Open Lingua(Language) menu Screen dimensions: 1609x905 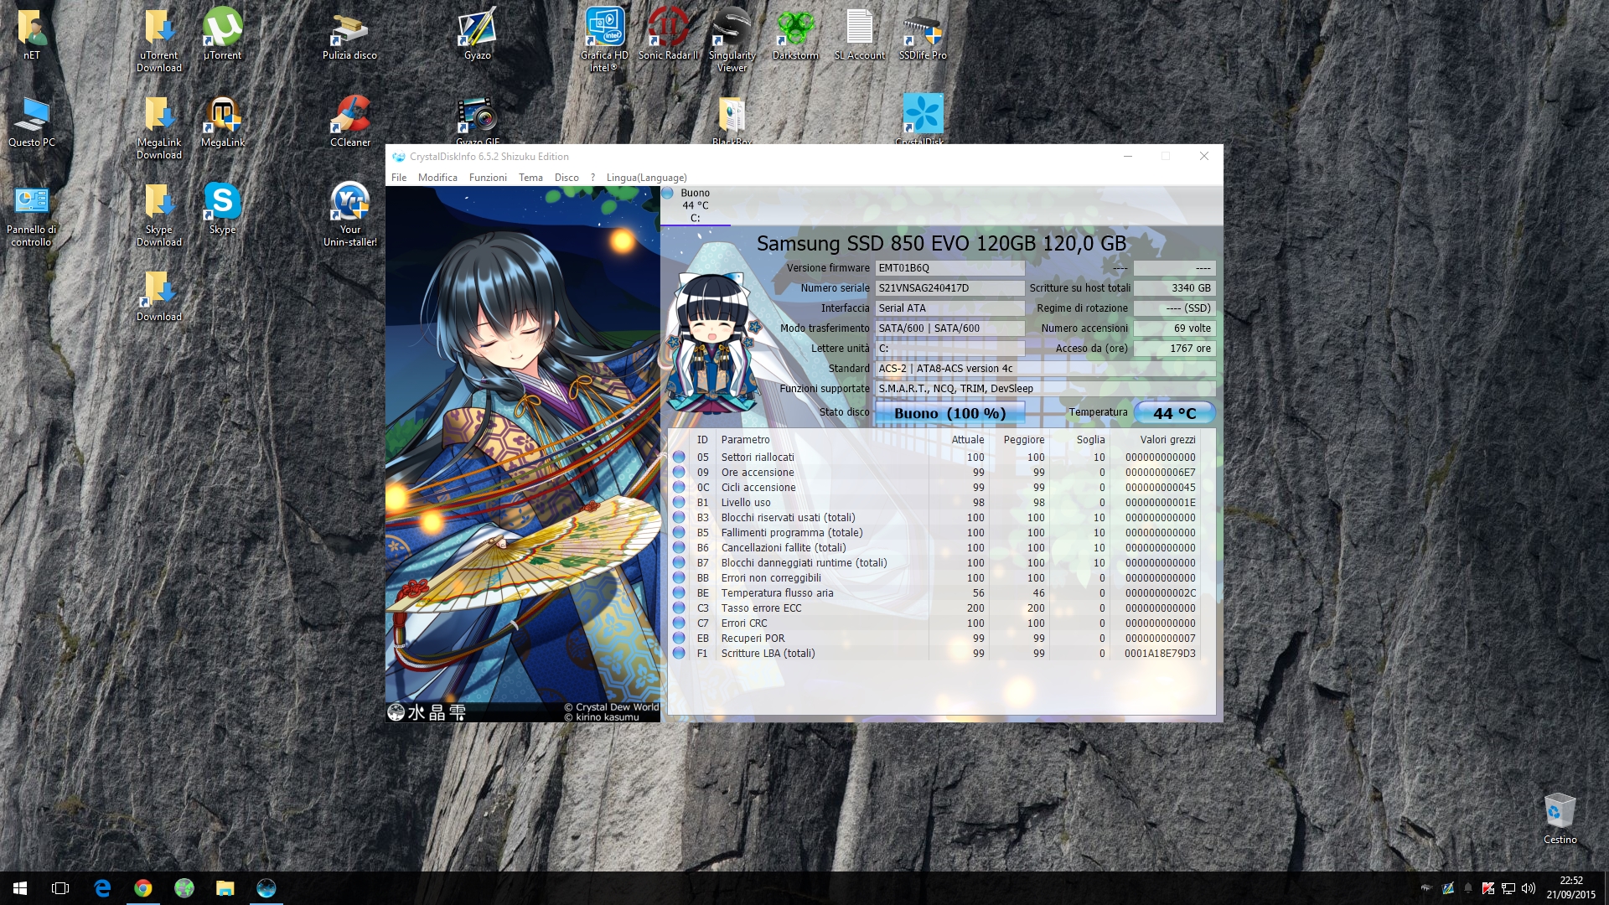(646, 178)
